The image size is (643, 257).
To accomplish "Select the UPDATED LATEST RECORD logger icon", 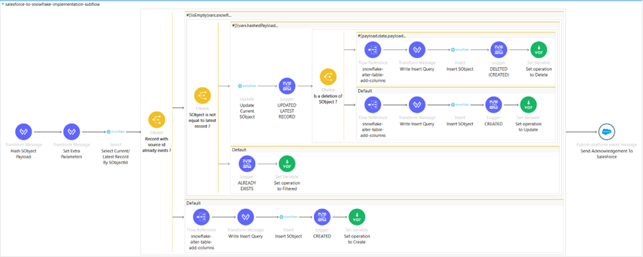I will click(287, 86).
